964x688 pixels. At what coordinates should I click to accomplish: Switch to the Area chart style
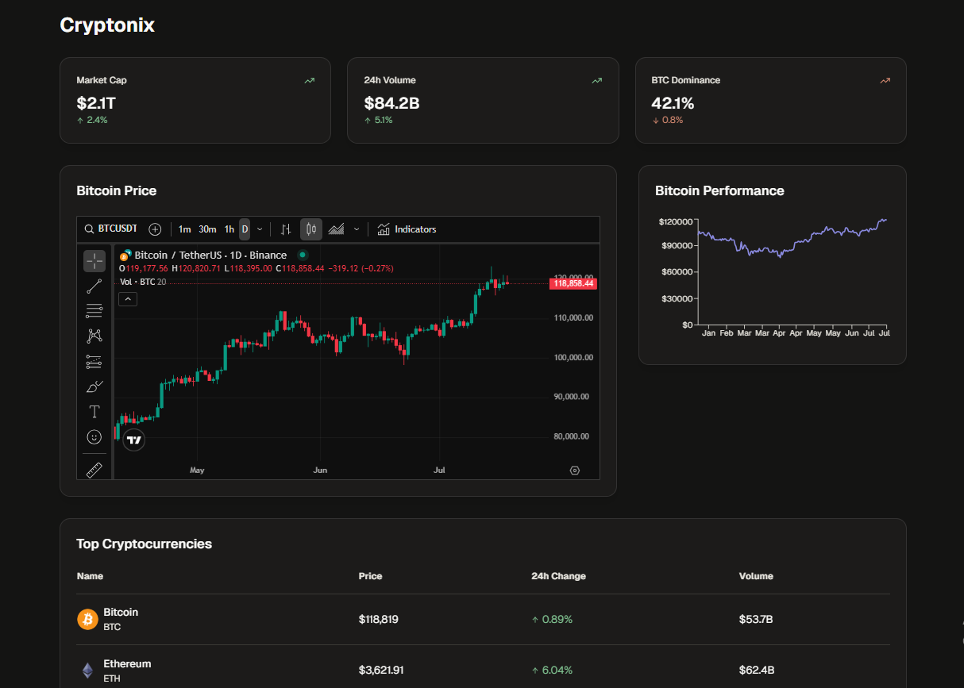336,229
